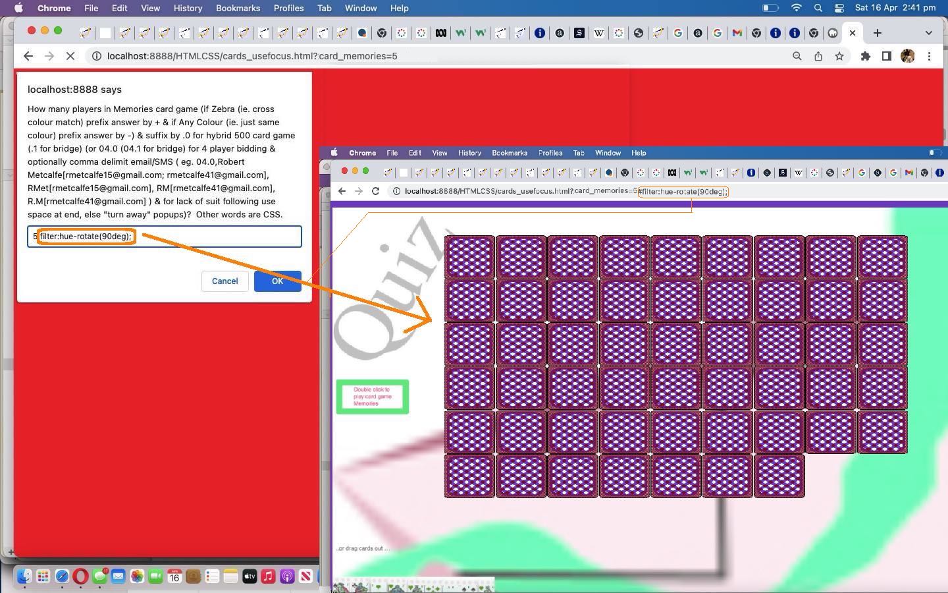Image resolution: width=948 pixels, height=593 pixels.
Task: Click '...or drag cards out' text
Action: (x=363, y=548)
